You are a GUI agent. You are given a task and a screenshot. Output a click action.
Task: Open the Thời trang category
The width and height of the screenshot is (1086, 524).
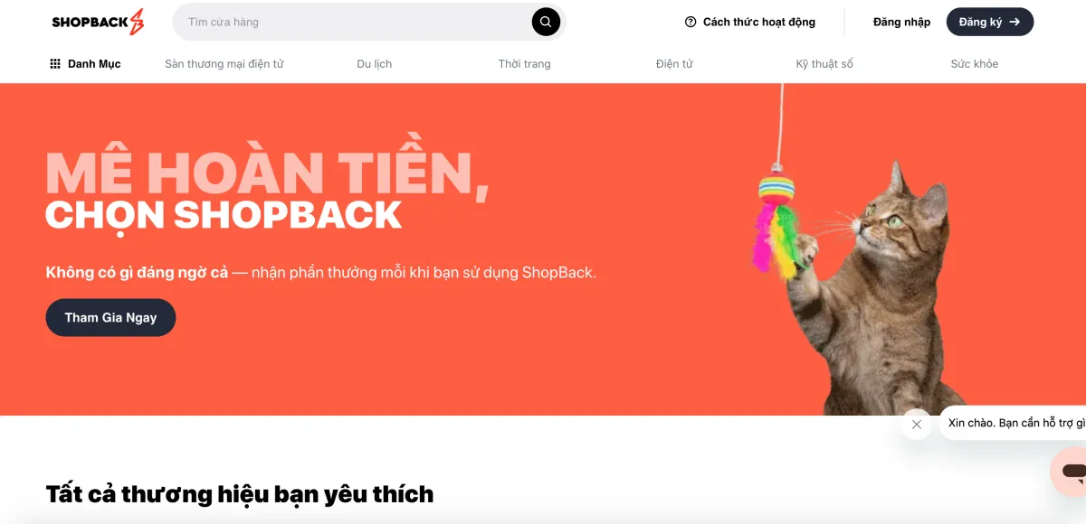click(524, 64)
